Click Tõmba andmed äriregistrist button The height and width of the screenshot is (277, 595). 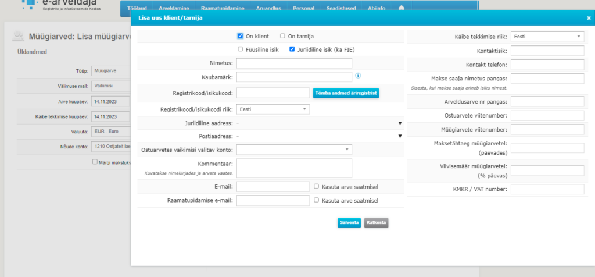[346, 93]
